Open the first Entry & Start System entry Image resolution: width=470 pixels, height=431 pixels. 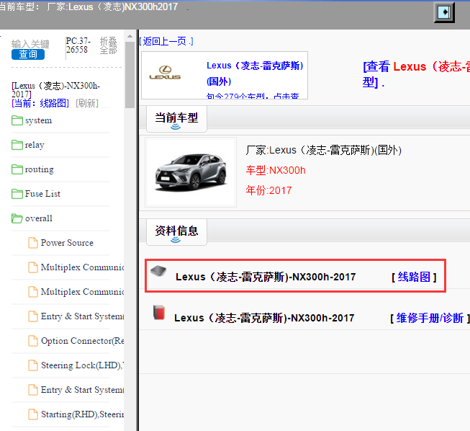tap(83, 316)
